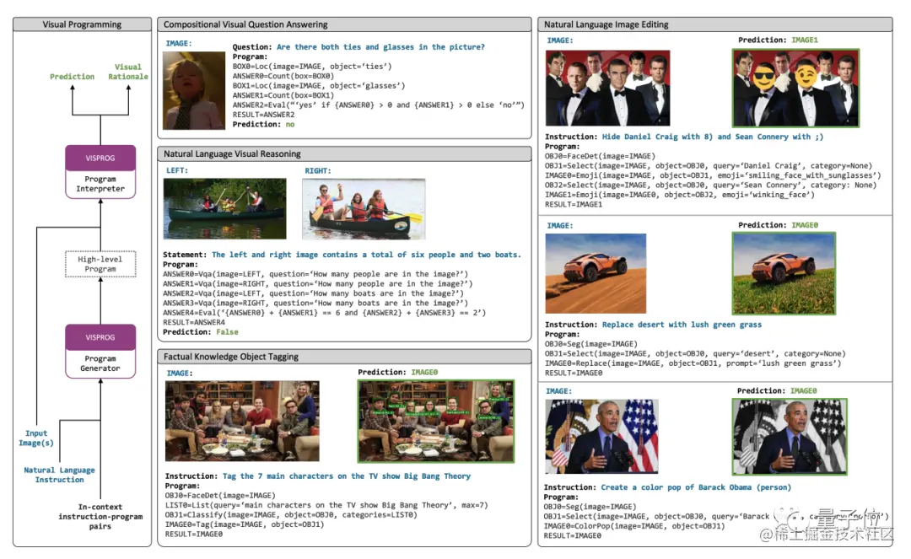Click the 'Prediction: no' result line
The height and width of the screenshot is (559, 911).
[x=264, y=124]
